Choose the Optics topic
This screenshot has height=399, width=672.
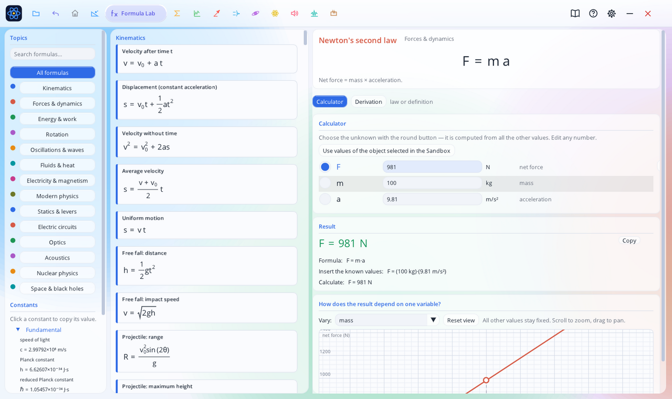(x=57, y=242)
